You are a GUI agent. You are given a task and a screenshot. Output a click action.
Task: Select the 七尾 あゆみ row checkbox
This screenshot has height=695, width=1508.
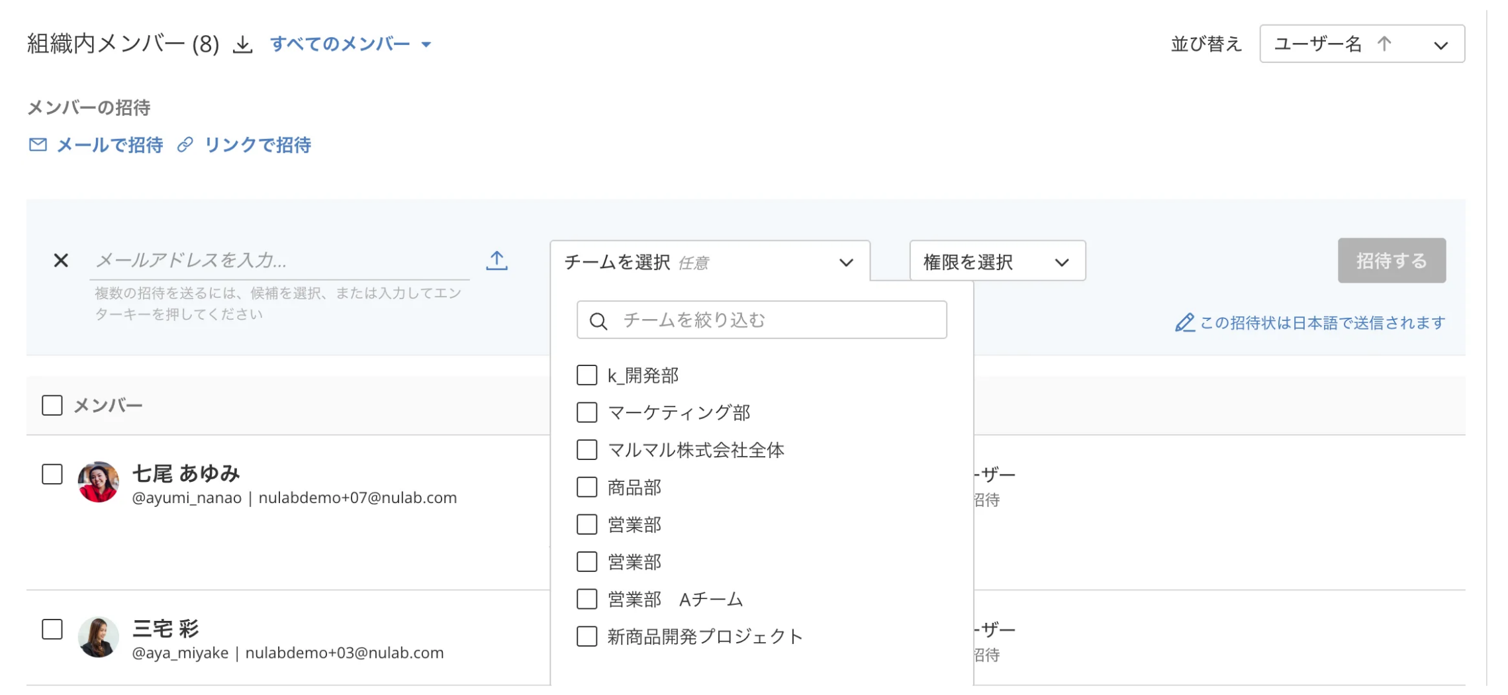coord(52,474)
